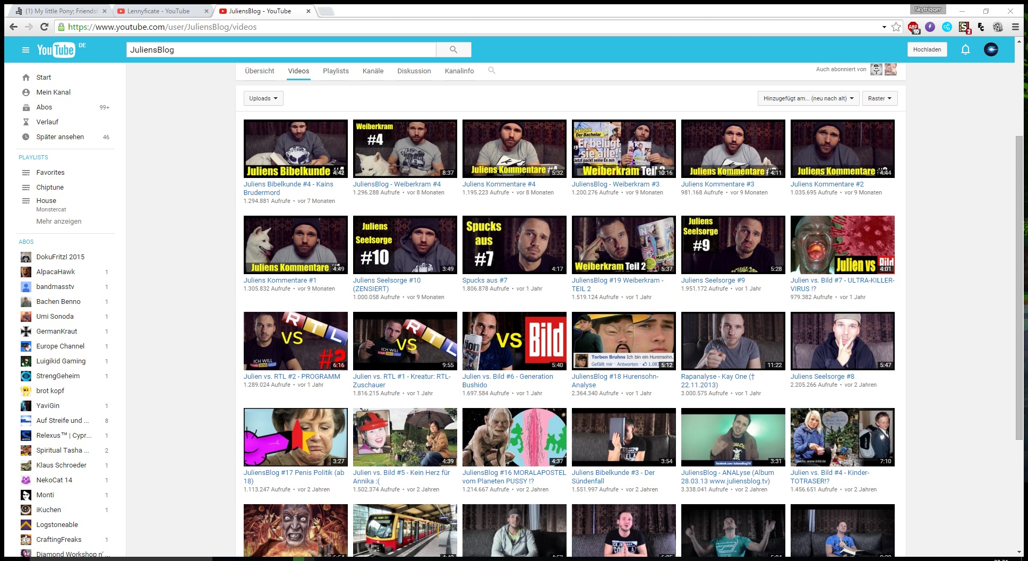Open the Chiptune playlist link

click(x=50, y=188)
